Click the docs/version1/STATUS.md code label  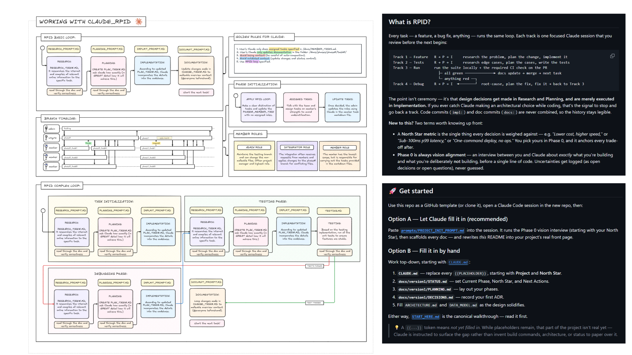pos(423,281)
